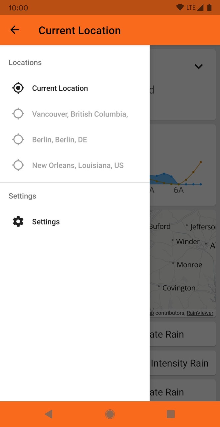Click the Settings section header
Viewport: 220px width, 427px height.
[22, 196]
